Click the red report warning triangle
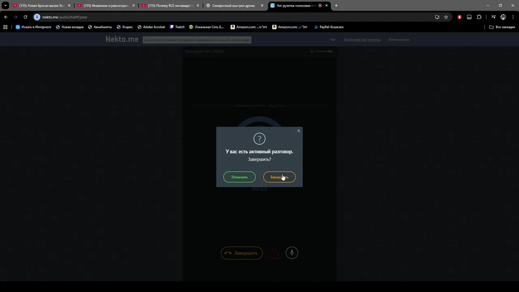This screenshot has width=519, height=292. click(274, 253)
